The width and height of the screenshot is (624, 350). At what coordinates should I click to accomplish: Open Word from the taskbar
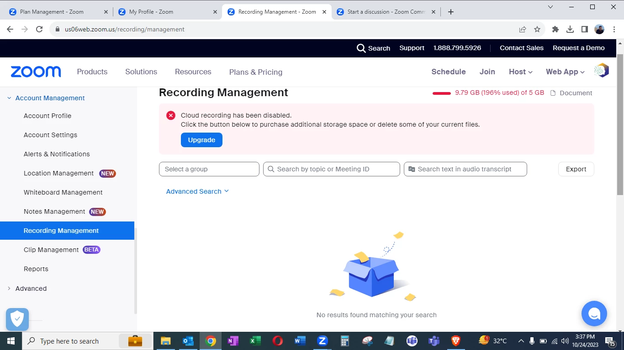(300, 341)
